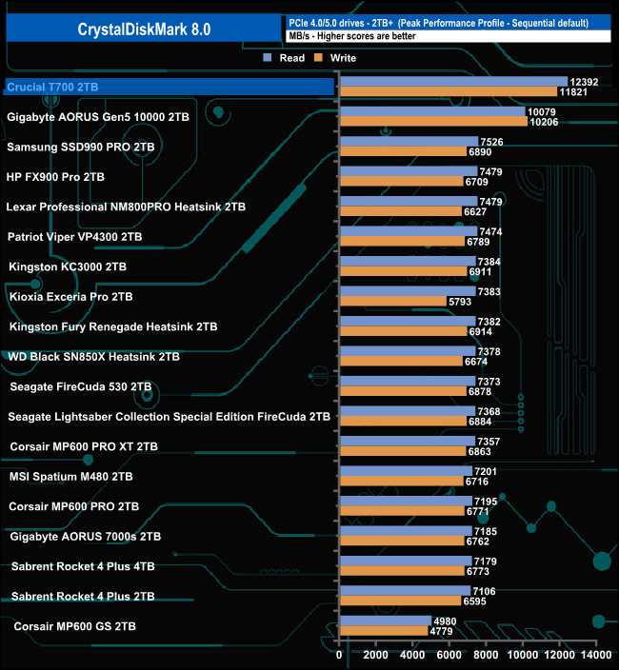Image resolution: width=619 pixels, height=670 pixels.
Task: Click the Kioxia Exceria Pro 2TB label
Action: [71, 297]
